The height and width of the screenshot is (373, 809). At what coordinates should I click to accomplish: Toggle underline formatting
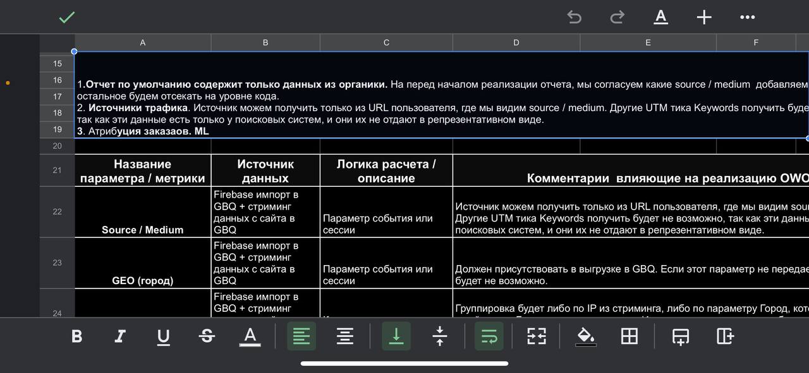click(x=163, y=337)
